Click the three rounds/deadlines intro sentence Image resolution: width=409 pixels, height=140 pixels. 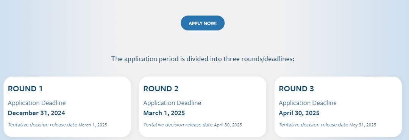(x=203, y=59)
